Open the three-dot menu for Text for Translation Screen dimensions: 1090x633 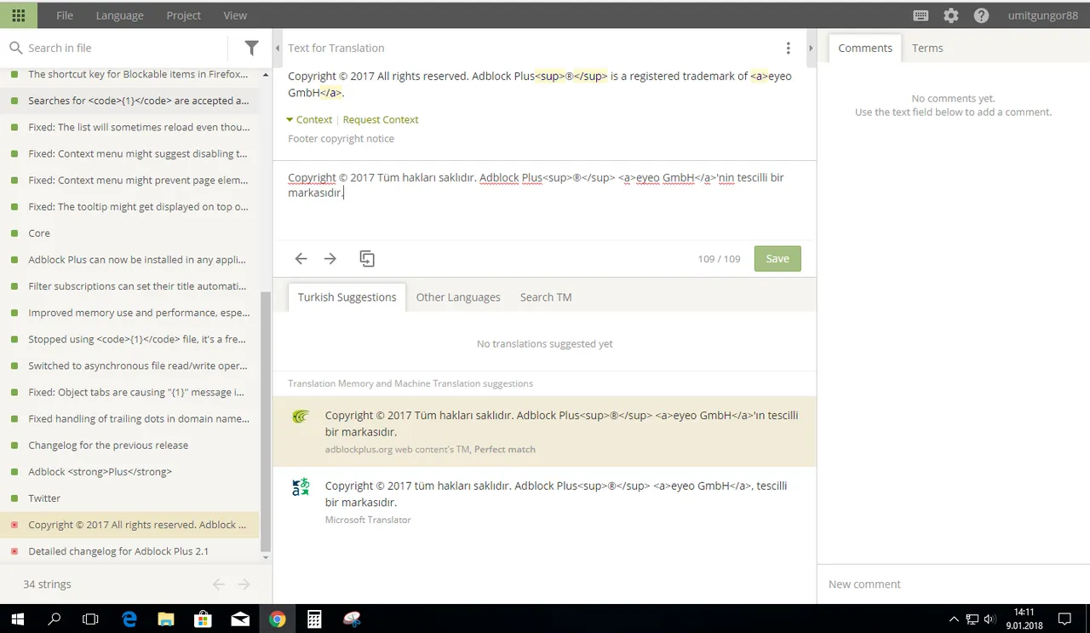click(789, 48)
